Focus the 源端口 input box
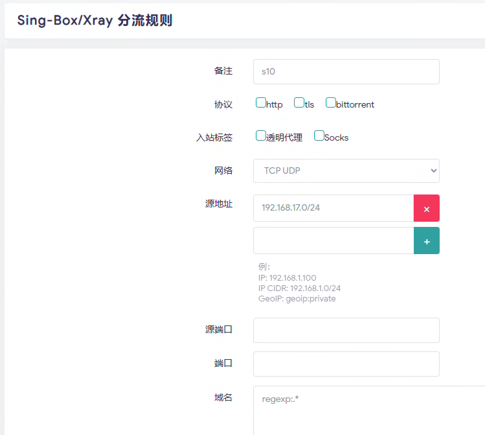485x435 pixels. pos(346,330)
